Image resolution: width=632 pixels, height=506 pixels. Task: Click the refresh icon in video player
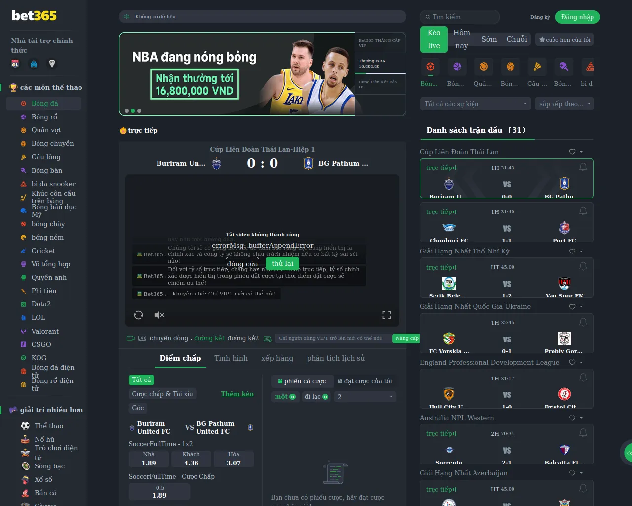click(x=138, y=315)
